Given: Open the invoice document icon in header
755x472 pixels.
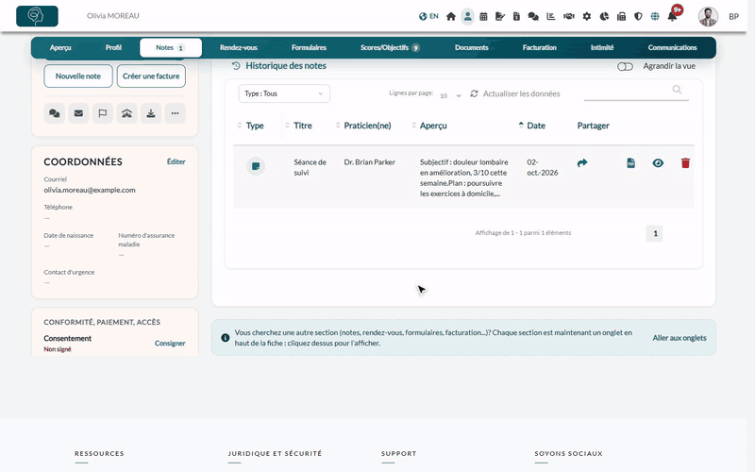Looking at the screenshot, I should point(516,16).
